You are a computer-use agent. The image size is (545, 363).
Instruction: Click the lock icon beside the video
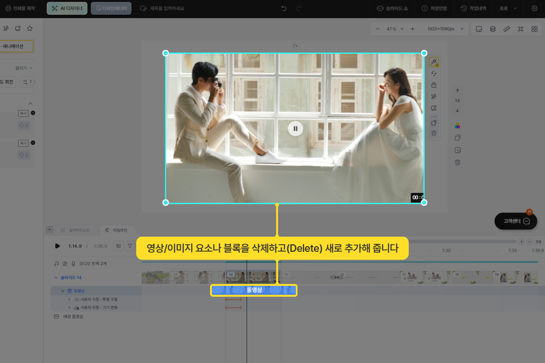[x=434, y=85]
